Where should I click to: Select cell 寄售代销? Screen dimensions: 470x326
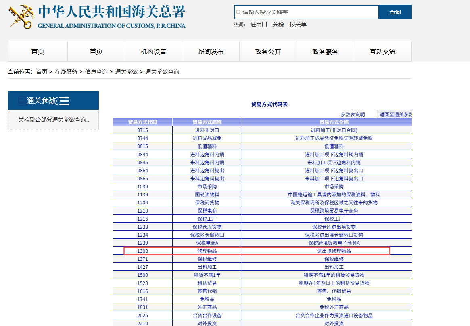[207, 291]
